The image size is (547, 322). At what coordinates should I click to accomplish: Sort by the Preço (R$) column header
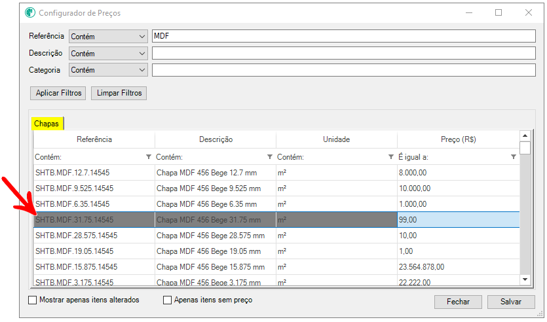458,139
